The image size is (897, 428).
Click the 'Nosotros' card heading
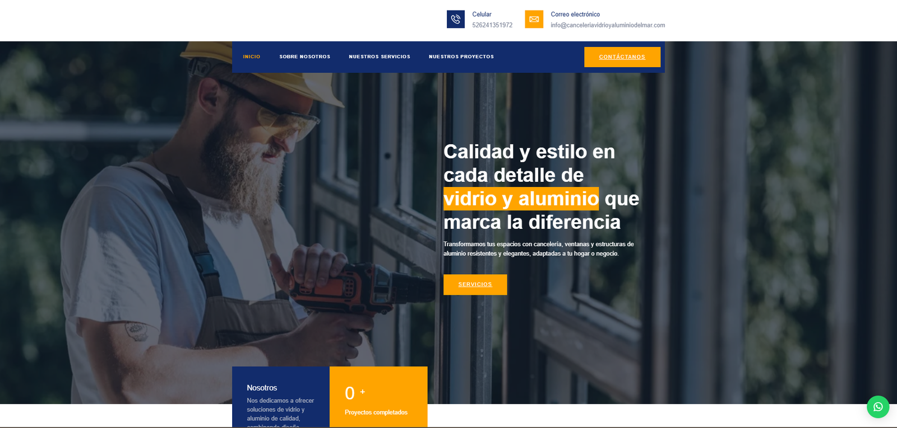coord(262,388)
